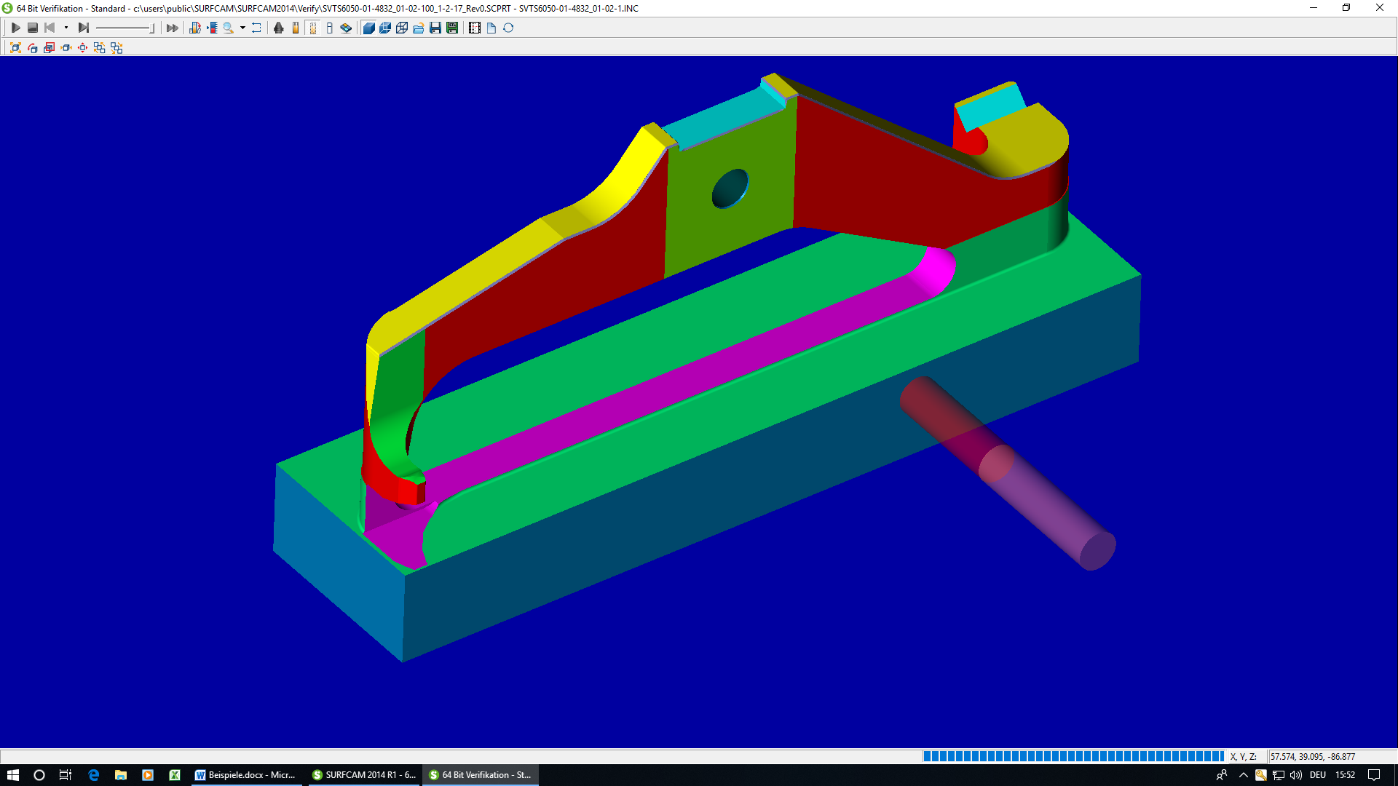
Task: Expand the system tray hidden icons chevron
Action: coord(1243,775)
